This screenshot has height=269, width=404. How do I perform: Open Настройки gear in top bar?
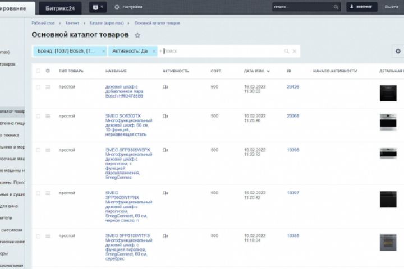click(128, 7)
